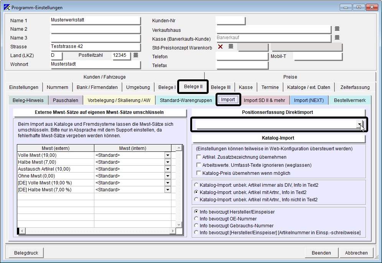The image size is (382, 263).
Task: Click the Programm-Einstellungen window title icon
Action: pyautogui.click(x=7, y=8)
